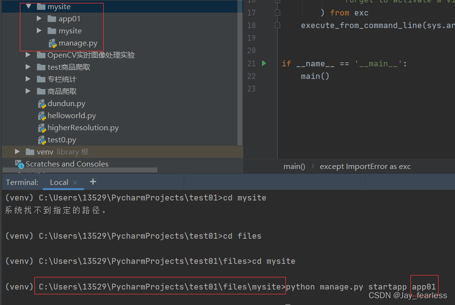The height and width of the screenshot is (305, 455).
Task: Click the helloworld.py Python file icon
Action: coord(42,116)
